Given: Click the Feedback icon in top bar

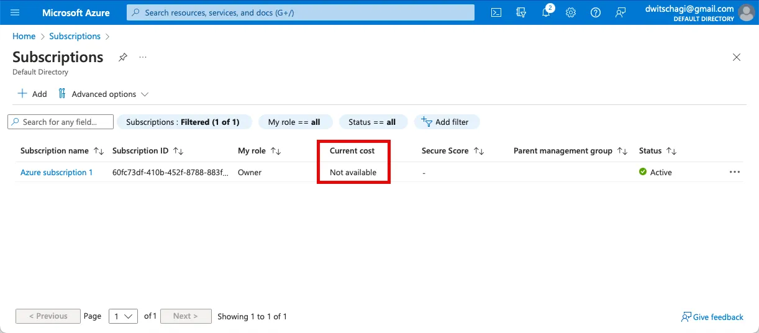Looking at the screenshot, I should point(620,12).
